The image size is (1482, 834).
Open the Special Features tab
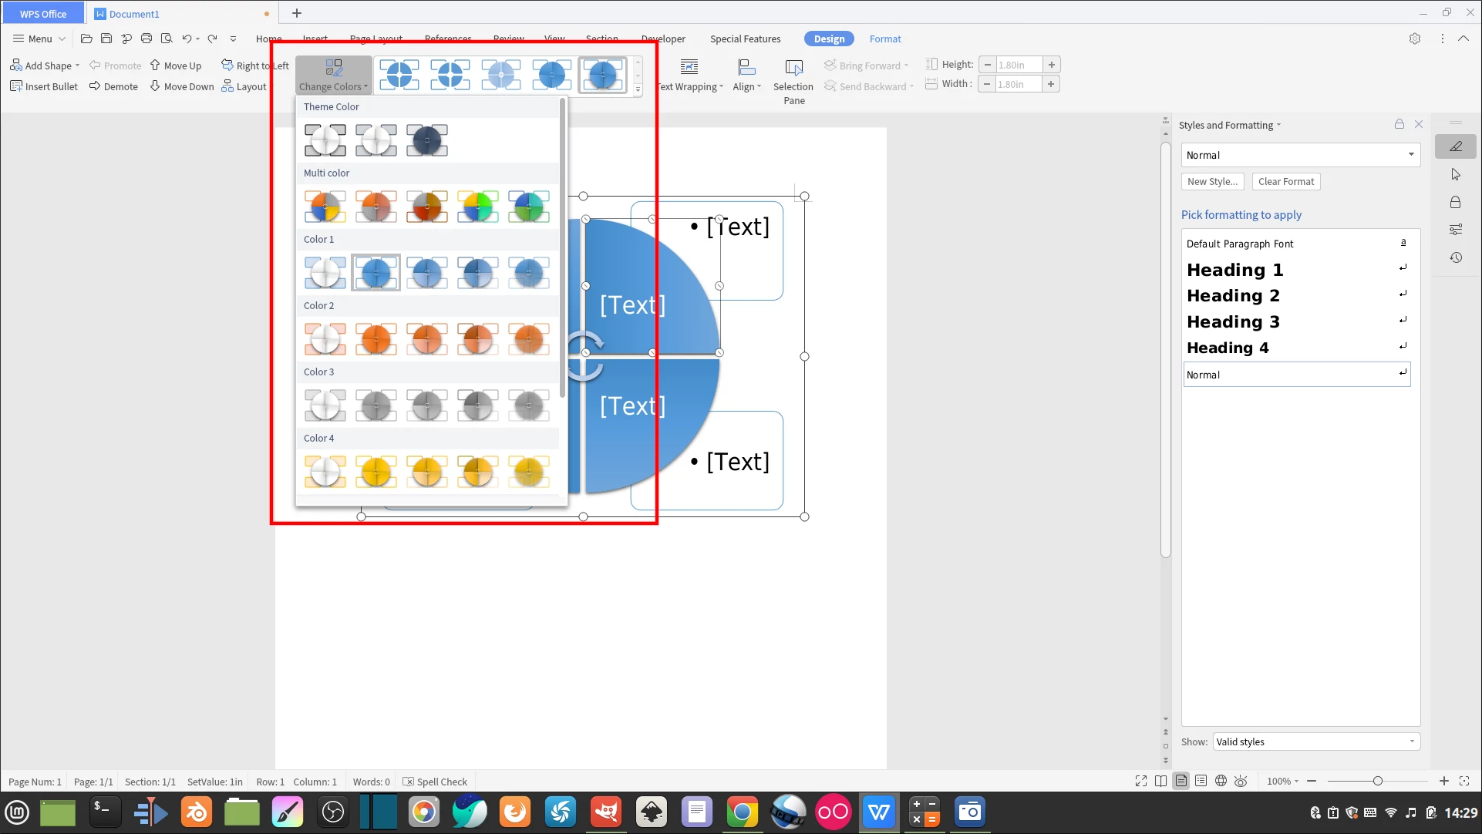point(745,39)
